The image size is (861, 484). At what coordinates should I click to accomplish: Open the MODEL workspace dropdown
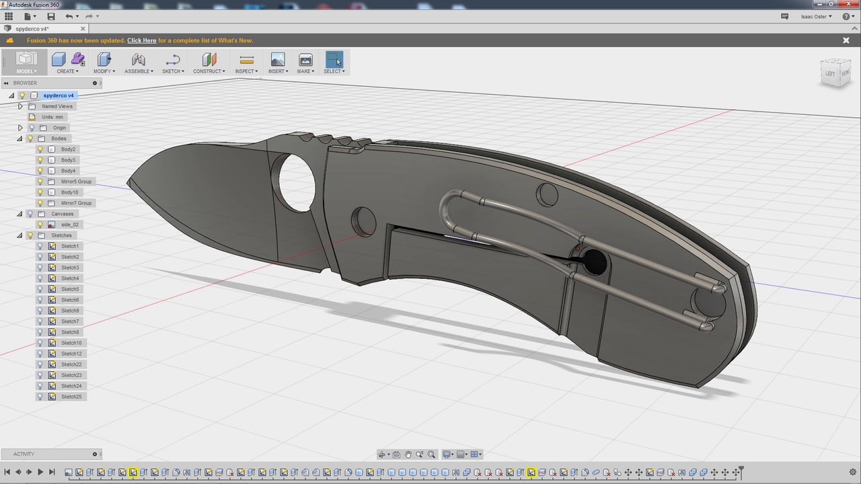pos(26,62)
